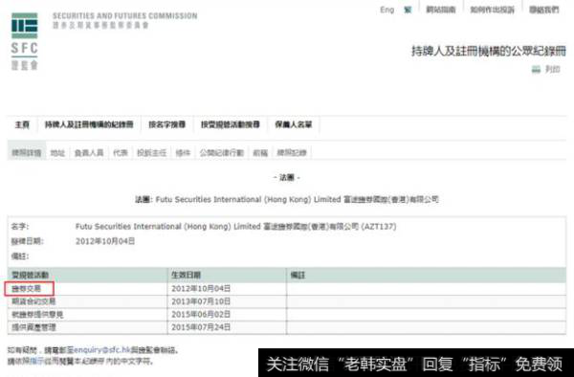Click the date 2015年06月02日
Image resolution: width=574 pixels, height=377 pixels.
201,315
